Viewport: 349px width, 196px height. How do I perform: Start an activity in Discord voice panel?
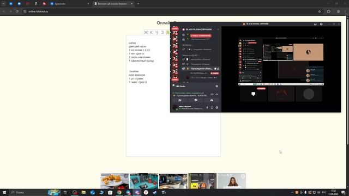(x=212, y=100)
